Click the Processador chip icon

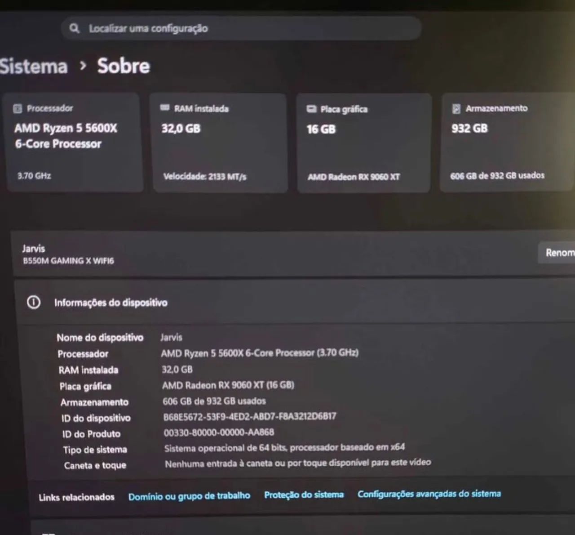[18, 108]
